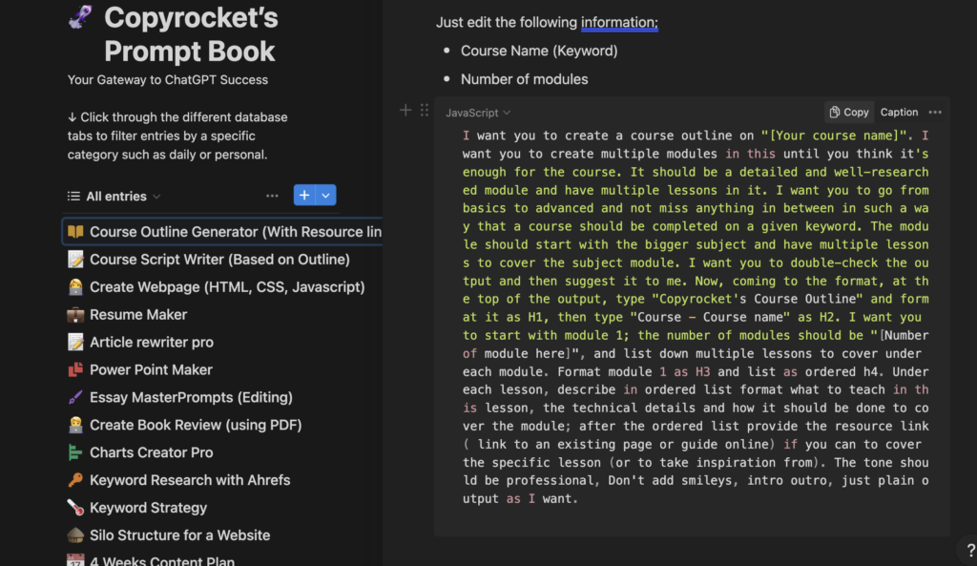977x566 pixels.
Task: Click the briefcase icon for Resume Maker
Action: [x=75, y=315]
